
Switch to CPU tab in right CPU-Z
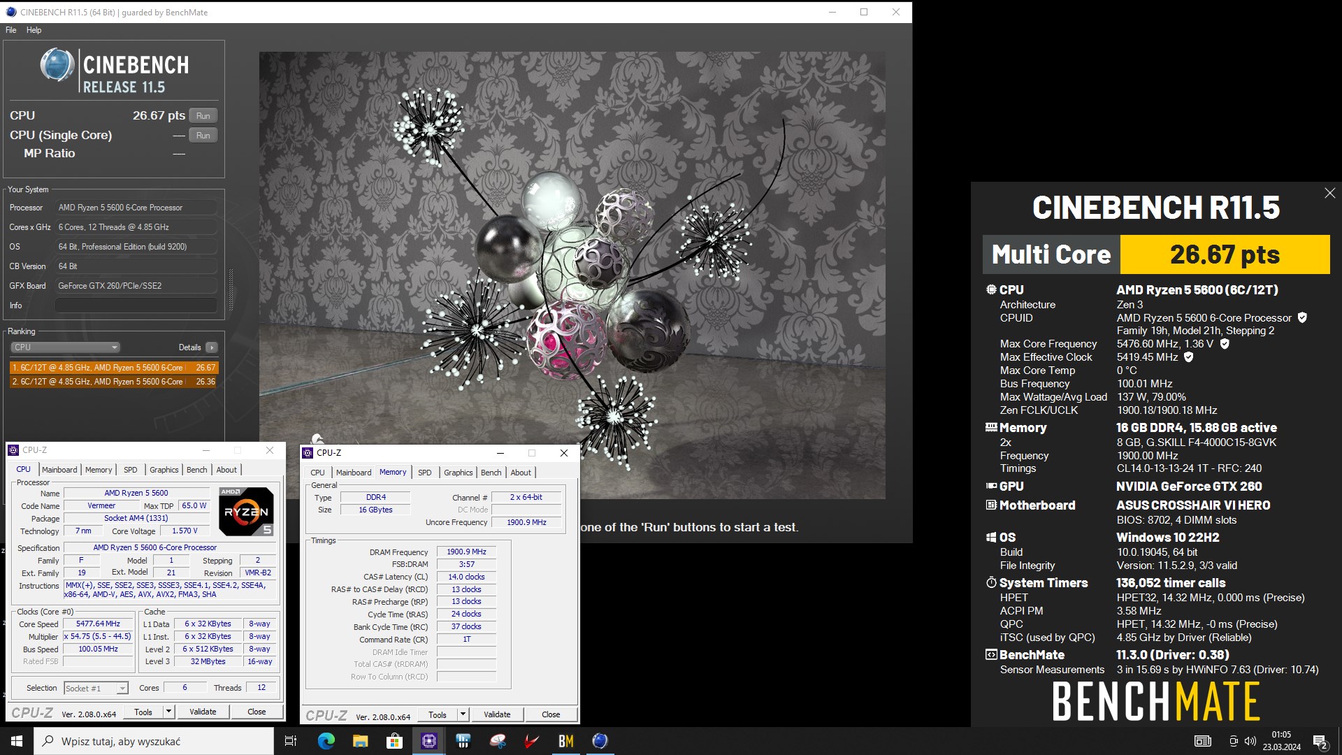click(318, 473)
